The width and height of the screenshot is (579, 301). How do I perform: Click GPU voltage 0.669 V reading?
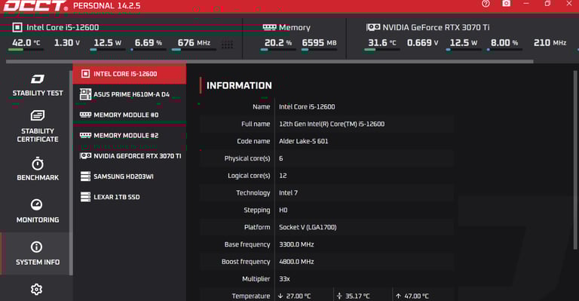tap(423, 43)
